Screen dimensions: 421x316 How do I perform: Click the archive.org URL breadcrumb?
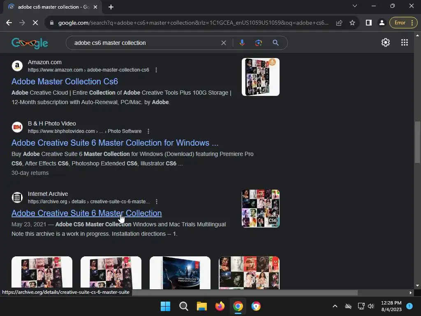[x=89, y=202]
